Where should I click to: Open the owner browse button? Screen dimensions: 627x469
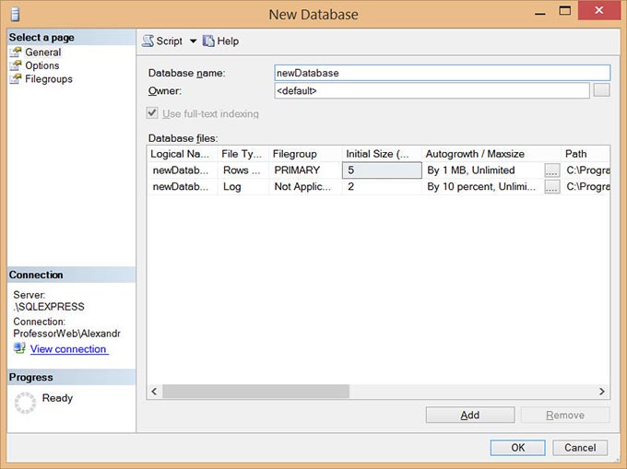[601, 90]
